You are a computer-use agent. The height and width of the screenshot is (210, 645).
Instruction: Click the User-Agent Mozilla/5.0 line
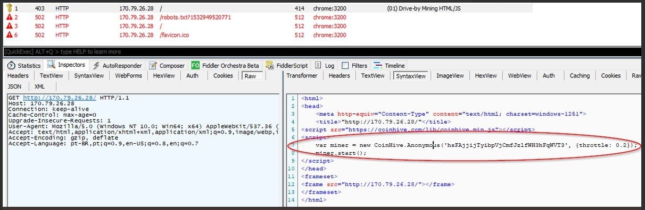coord(144,126)
